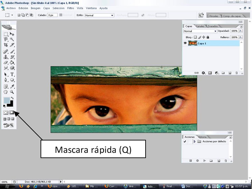The image size is (252, 189).
Task: Toggle lock position for layer
Action: click(x=204, y=37)
